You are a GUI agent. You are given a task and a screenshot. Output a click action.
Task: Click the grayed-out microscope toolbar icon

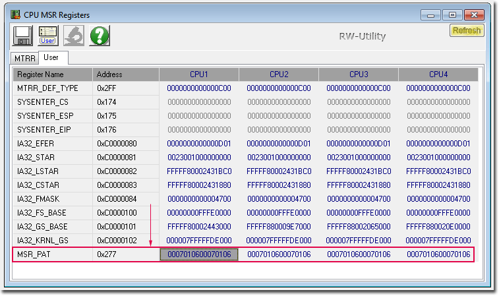coord(74,36)
